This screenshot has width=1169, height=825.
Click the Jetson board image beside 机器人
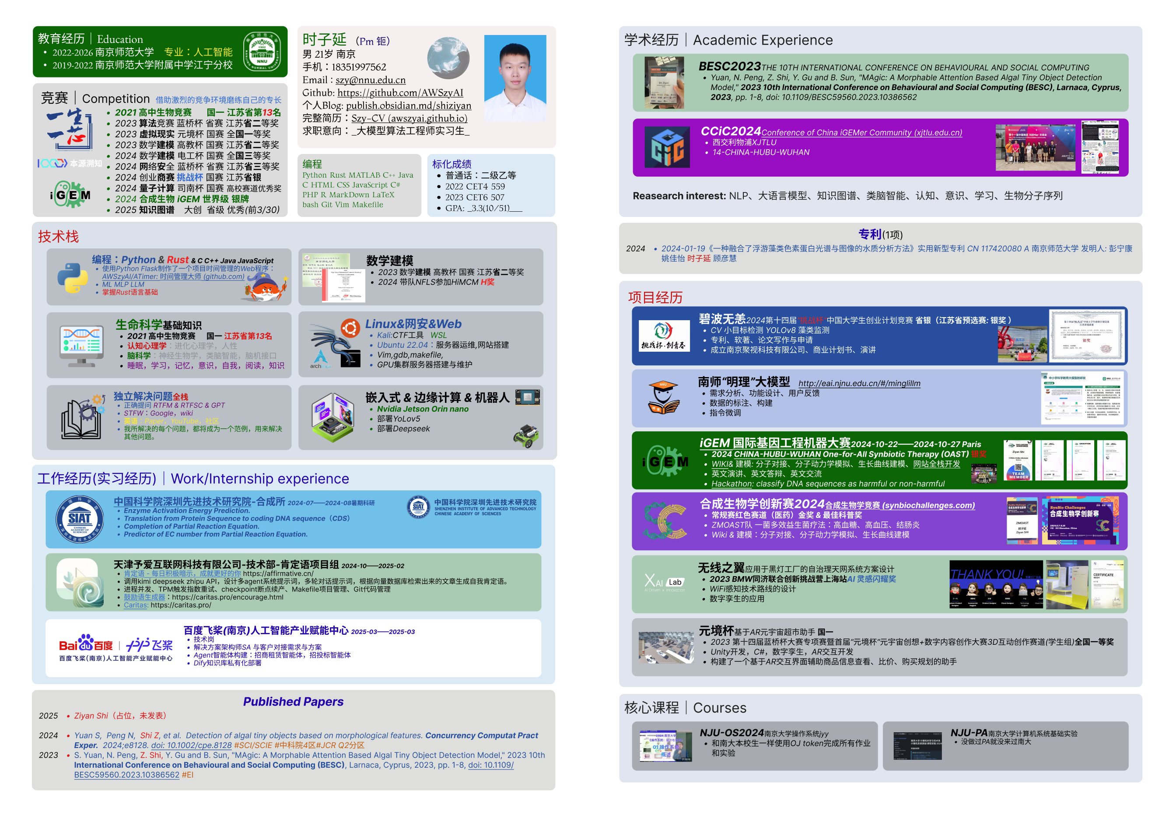click(x=528, y=397)
